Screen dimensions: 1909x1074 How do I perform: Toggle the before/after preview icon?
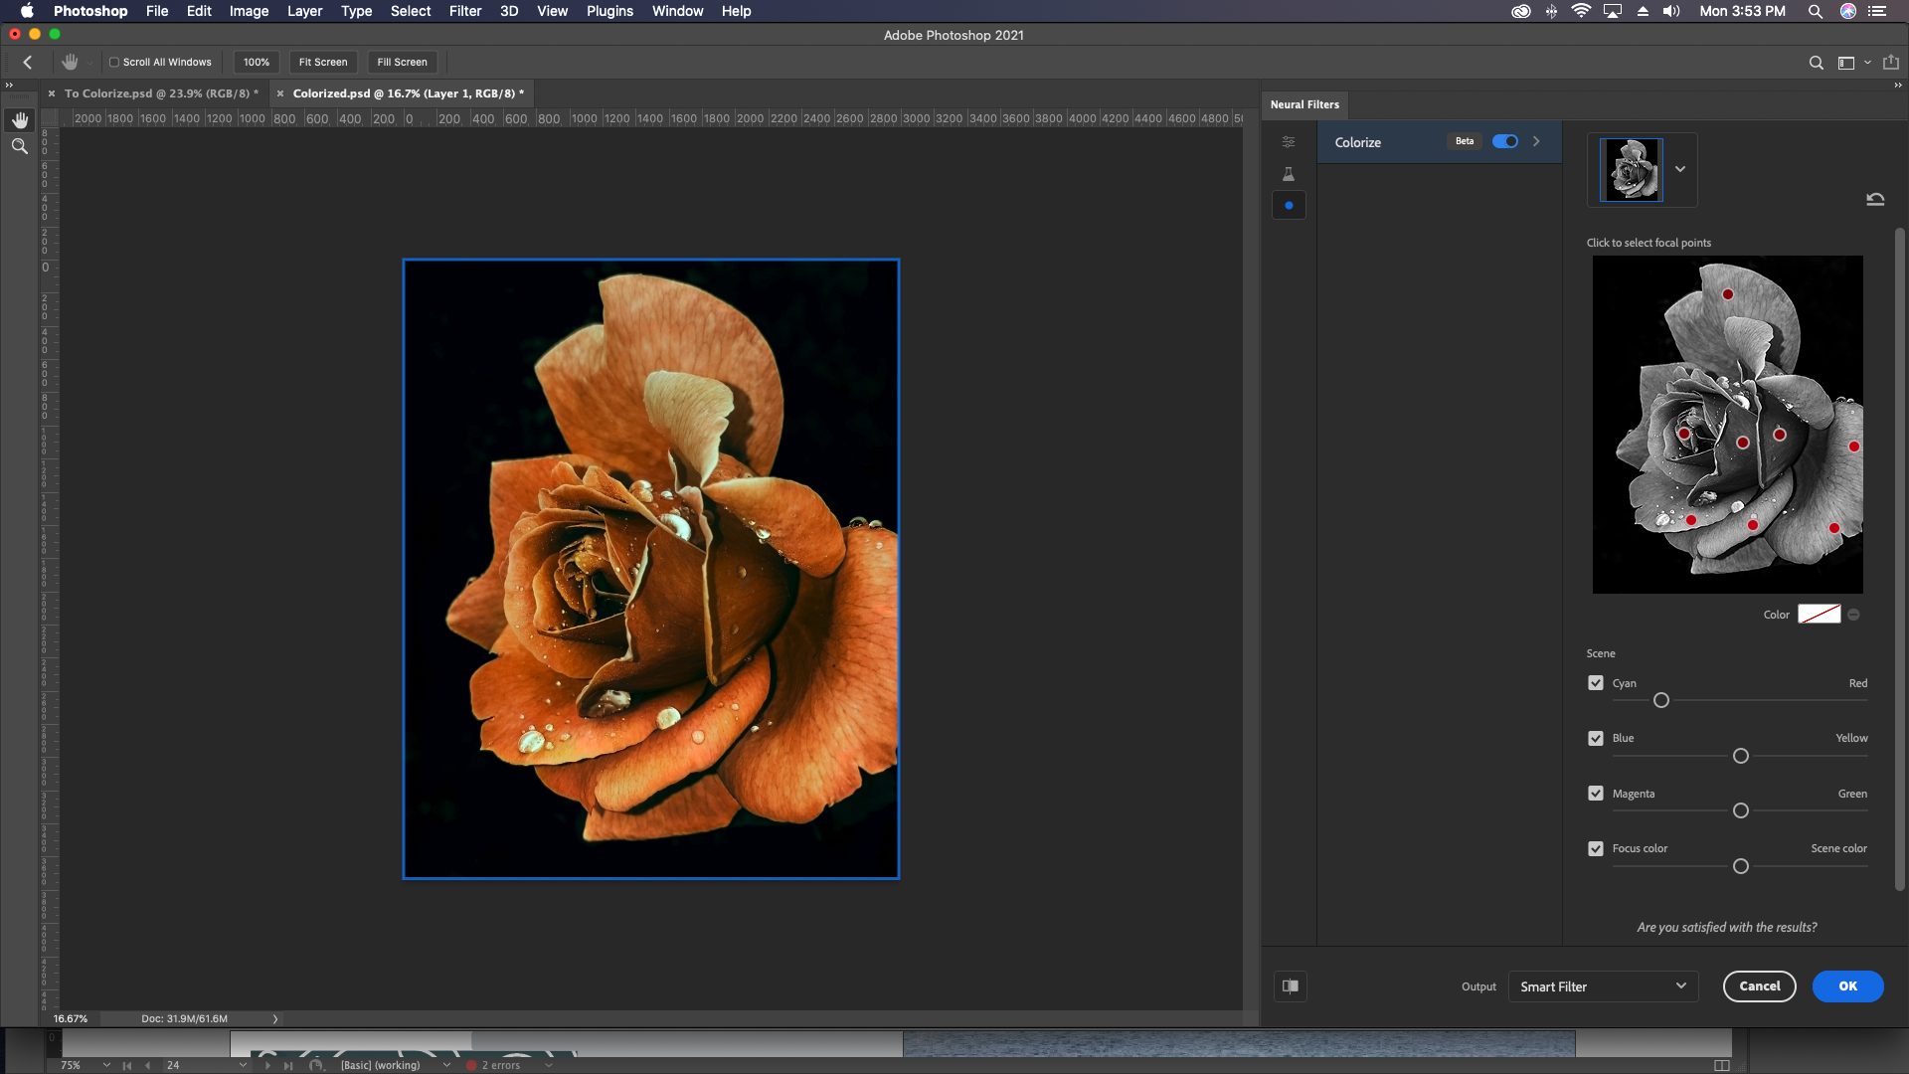tap(1291, 986)
